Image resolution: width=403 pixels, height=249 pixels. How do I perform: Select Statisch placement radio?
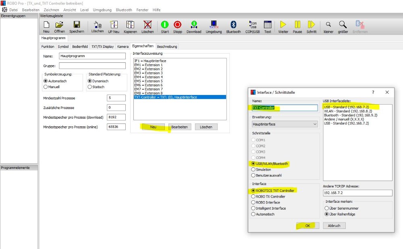tap(90, 87)
